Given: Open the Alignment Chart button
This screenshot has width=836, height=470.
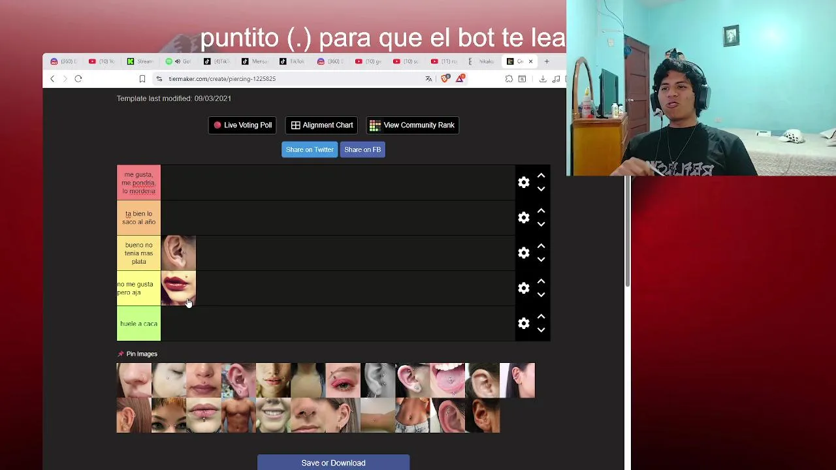Looking at the screenshot, I should point(322,125).
